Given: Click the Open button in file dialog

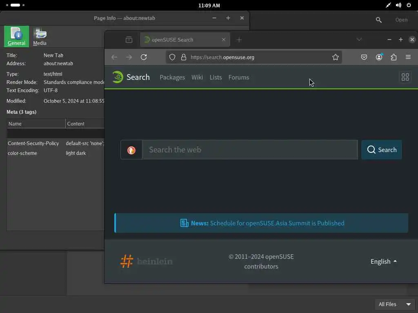Looking at the screenshot, I should tap(401, 20).
